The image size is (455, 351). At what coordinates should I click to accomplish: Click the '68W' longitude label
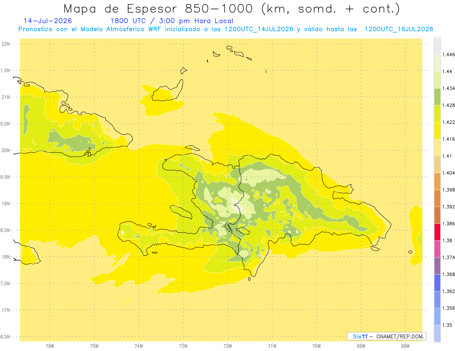click(x=405, y=346)
